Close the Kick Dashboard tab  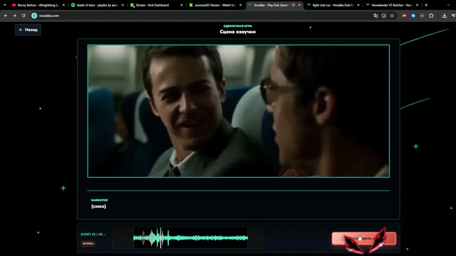182,5
